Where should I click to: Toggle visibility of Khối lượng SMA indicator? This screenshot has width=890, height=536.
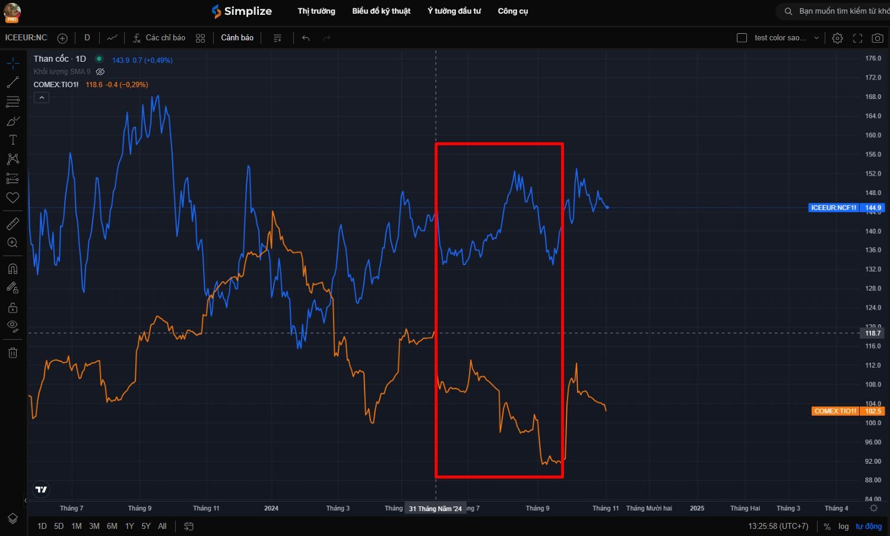pyautogui.click(x=100, y=72)
